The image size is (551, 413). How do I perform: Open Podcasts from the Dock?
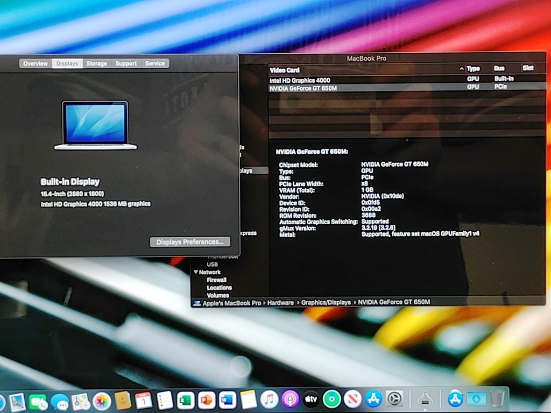coord(290,400)
